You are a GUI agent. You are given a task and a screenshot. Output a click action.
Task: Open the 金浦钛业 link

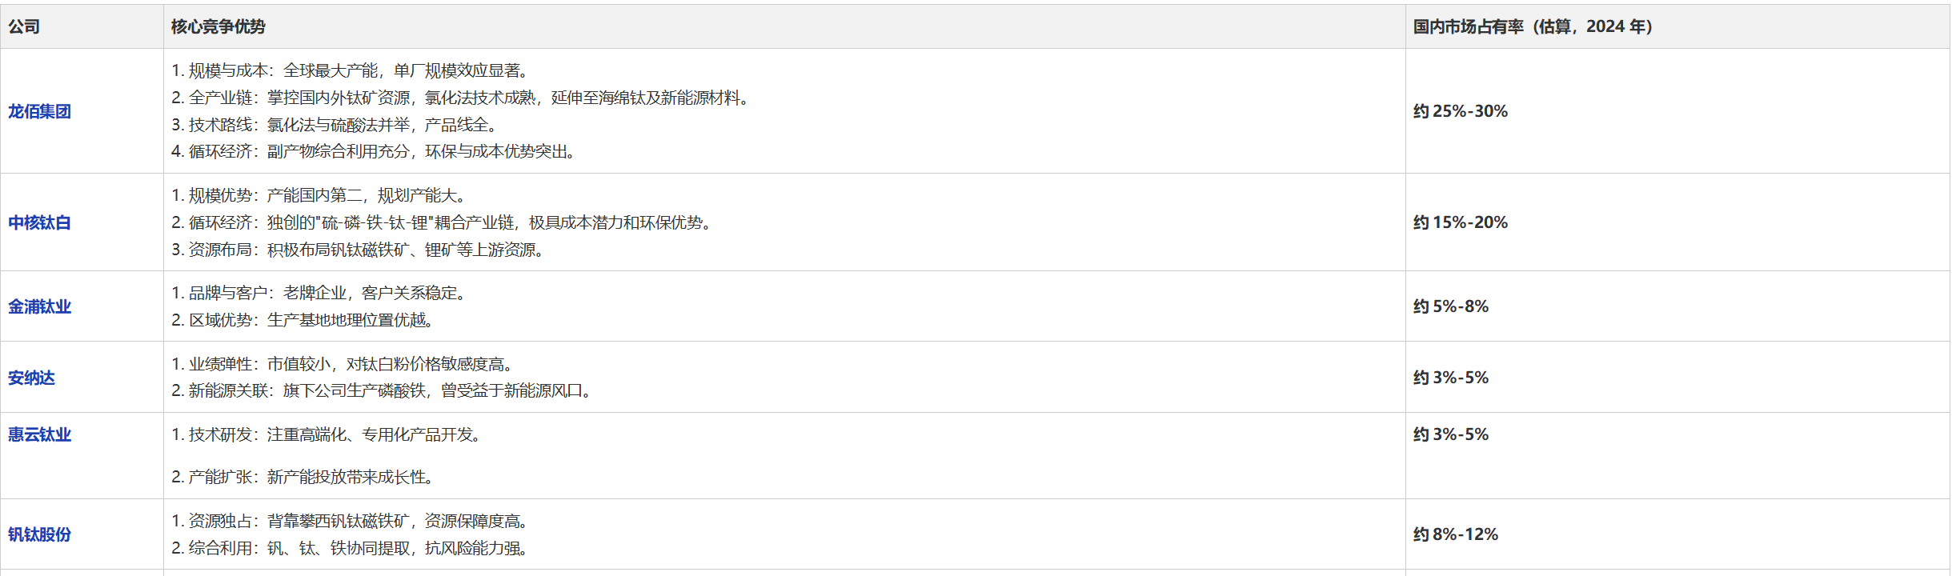tap(39, 306)
